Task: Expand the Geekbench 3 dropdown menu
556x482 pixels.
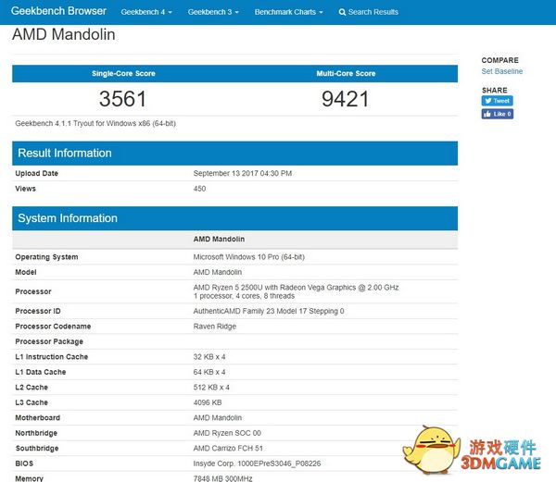Action: tap(213, 12)
